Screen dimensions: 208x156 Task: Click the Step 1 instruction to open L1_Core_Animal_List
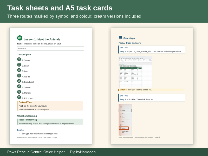pos(151,51)
